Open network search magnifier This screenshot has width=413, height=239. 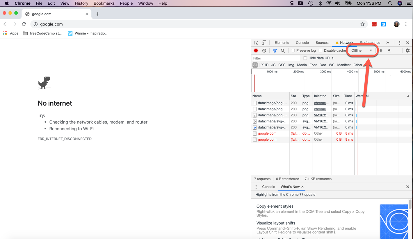[283, 50]
